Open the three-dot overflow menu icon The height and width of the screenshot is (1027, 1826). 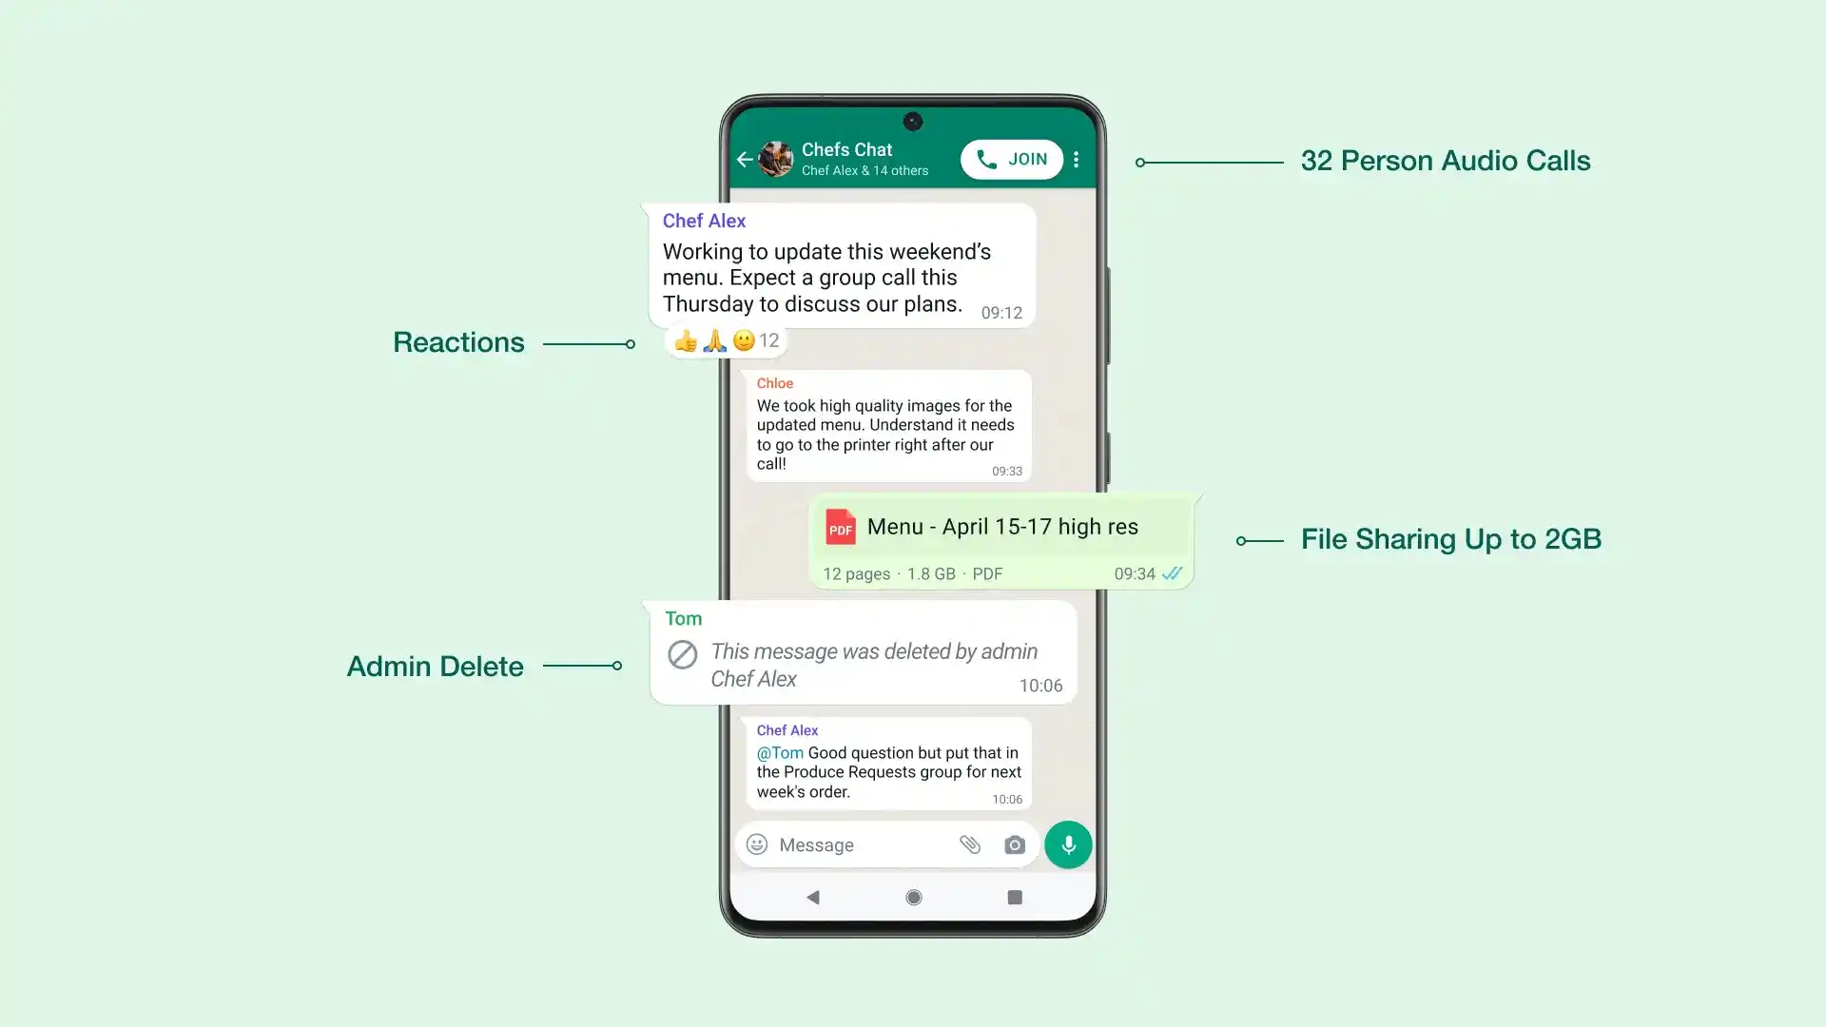coord(1076,159)
